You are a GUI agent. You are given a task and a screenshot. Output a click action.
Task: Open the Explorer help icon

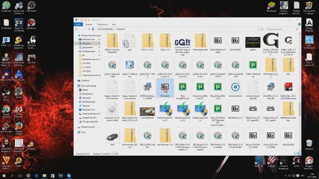point(299,24)
